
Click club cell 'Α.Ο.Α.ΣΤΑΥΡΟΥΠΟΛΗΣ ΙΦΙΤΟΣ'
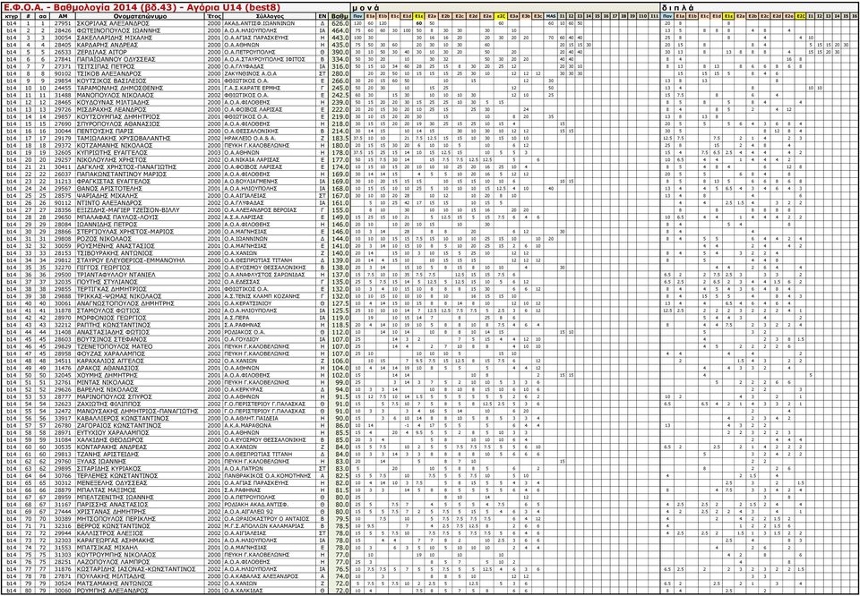[265, 60]
